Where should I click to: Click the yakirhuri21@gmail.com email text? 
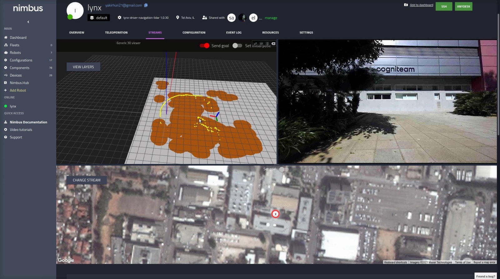(123, 5)
